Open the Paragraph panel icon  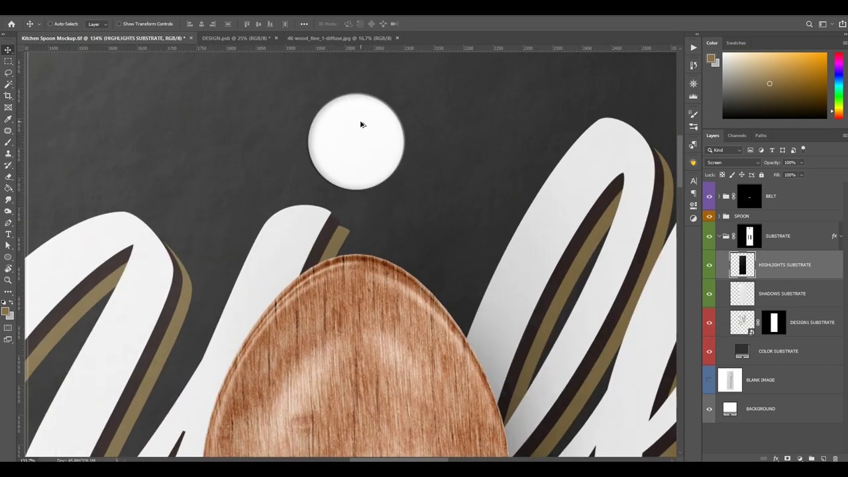(x=693, y=193)
